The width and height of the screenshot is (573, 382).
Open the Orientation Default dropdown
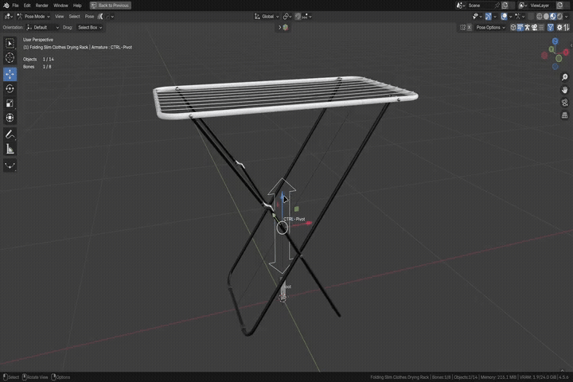[x=43, y=27]
